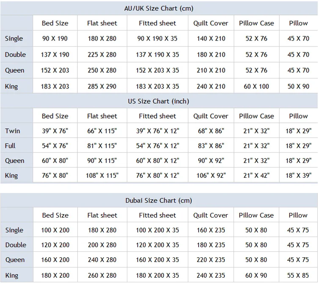This screenshot has height=284, width=319.
Task: Select the 285 X 290 flat sheet cell
Action: pos(102,86)
